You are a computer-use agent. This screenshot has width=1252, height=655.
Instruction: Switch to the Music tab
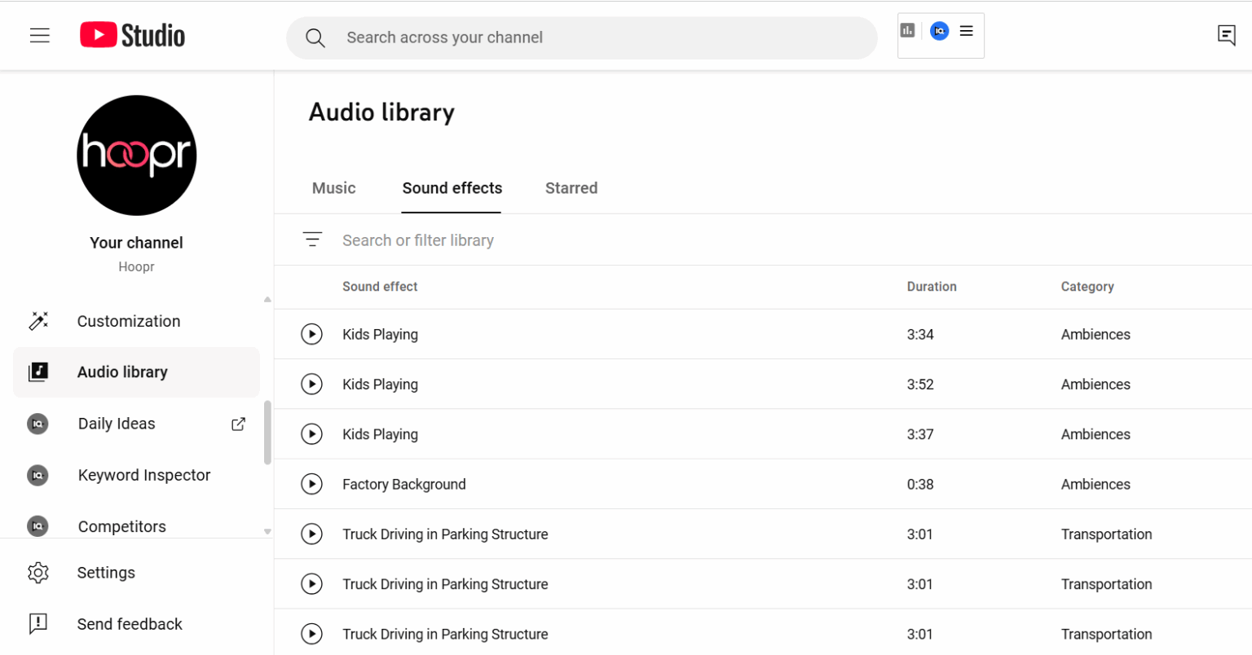coord(333,188)
